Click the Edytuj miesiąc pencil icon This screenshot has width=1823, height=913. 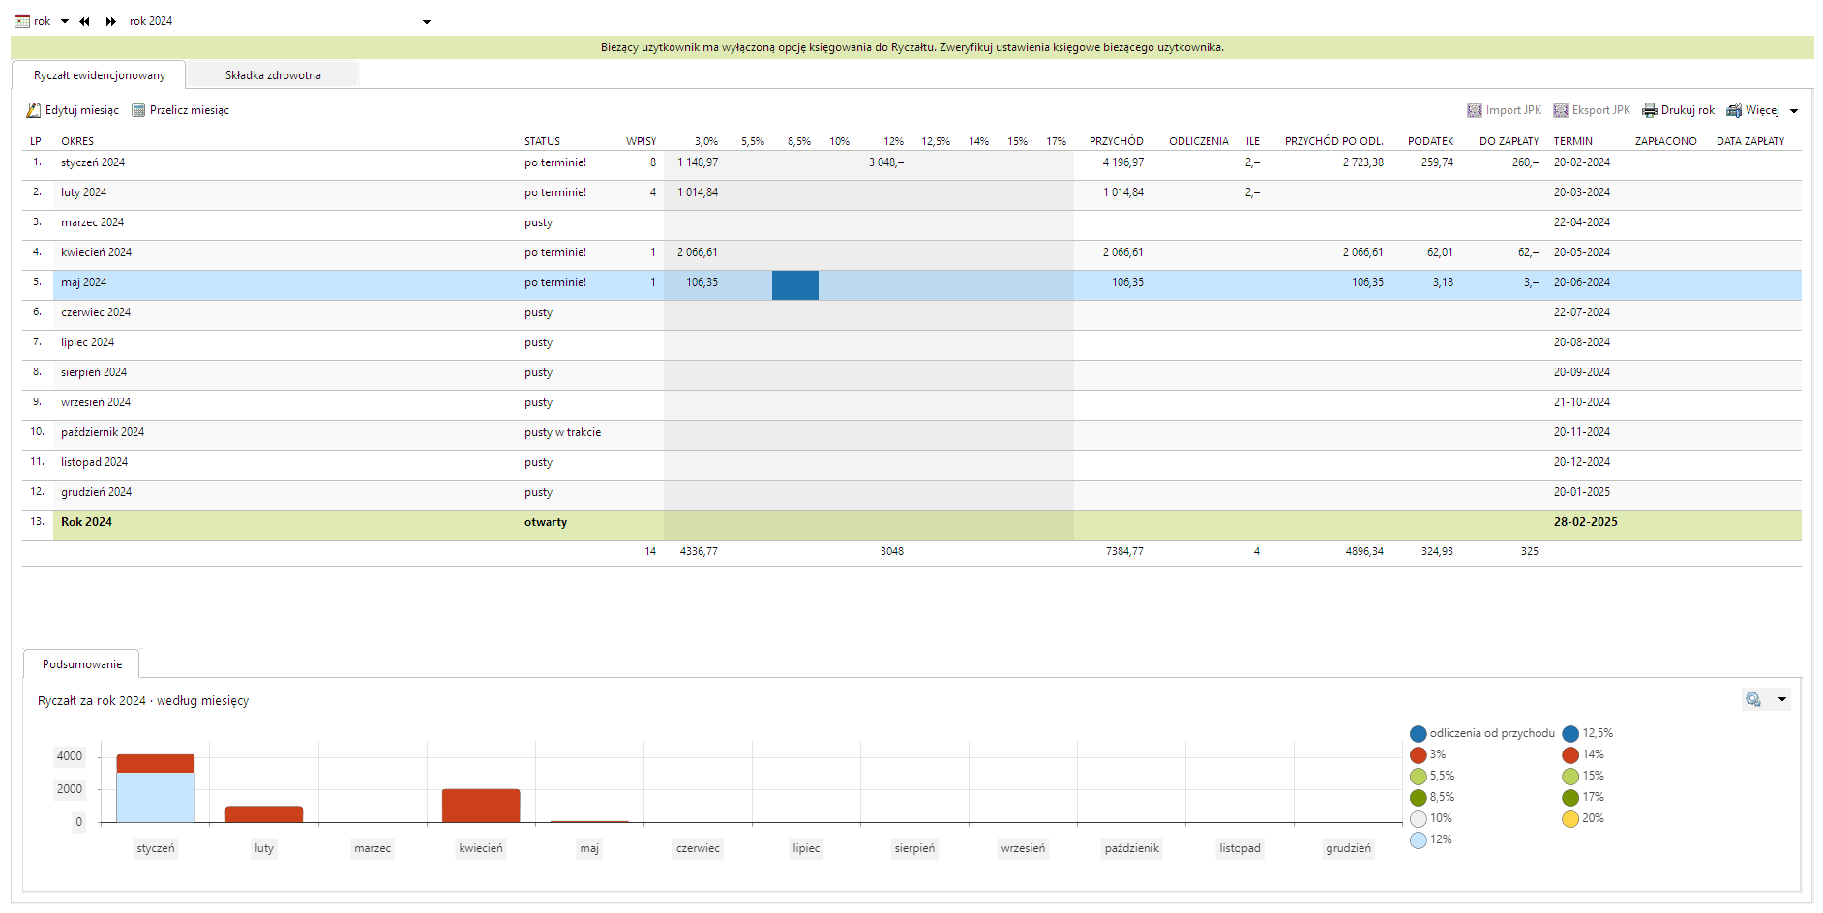pyautogui.click(x=34, y=110)
